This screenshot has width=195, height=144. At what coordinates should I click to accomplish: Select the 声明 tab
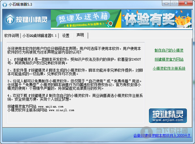(x=80, y=35)
